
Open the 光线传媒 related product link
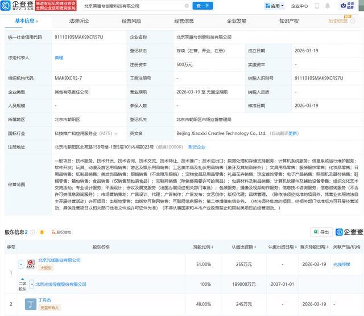(x=341, y=264)
